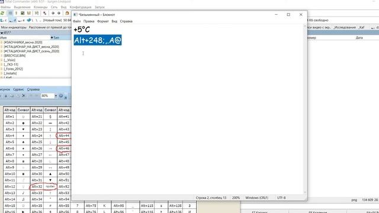The height and width of the screenshot is (213, 379).
Task: Switch to _Kaf tab in right panel
Action: (x=362, y=28)
